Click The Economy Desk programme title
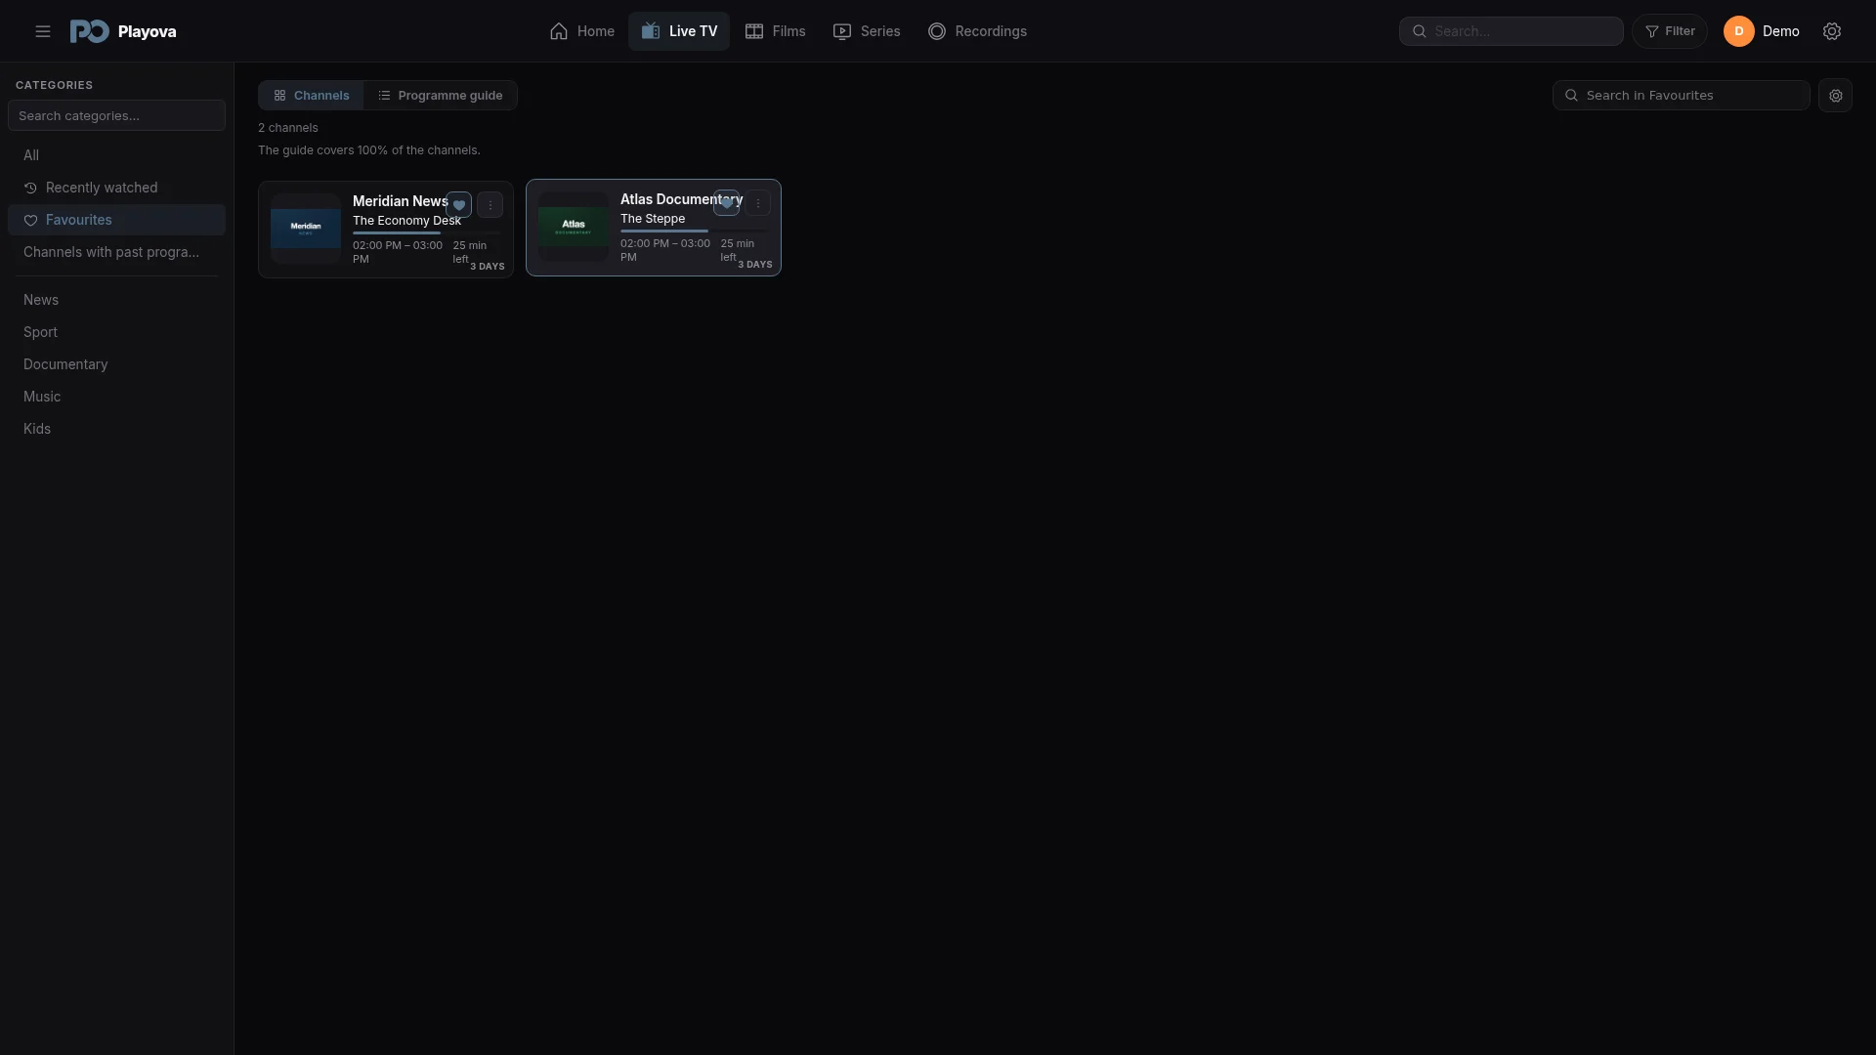 pos(406,221)
